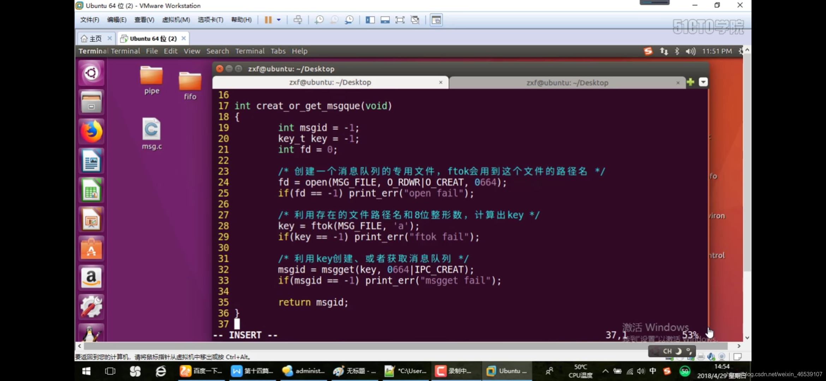Click the enter full screen mode icon
The image size is (826, 381).
pyautogui.click(x=400, y=20)
